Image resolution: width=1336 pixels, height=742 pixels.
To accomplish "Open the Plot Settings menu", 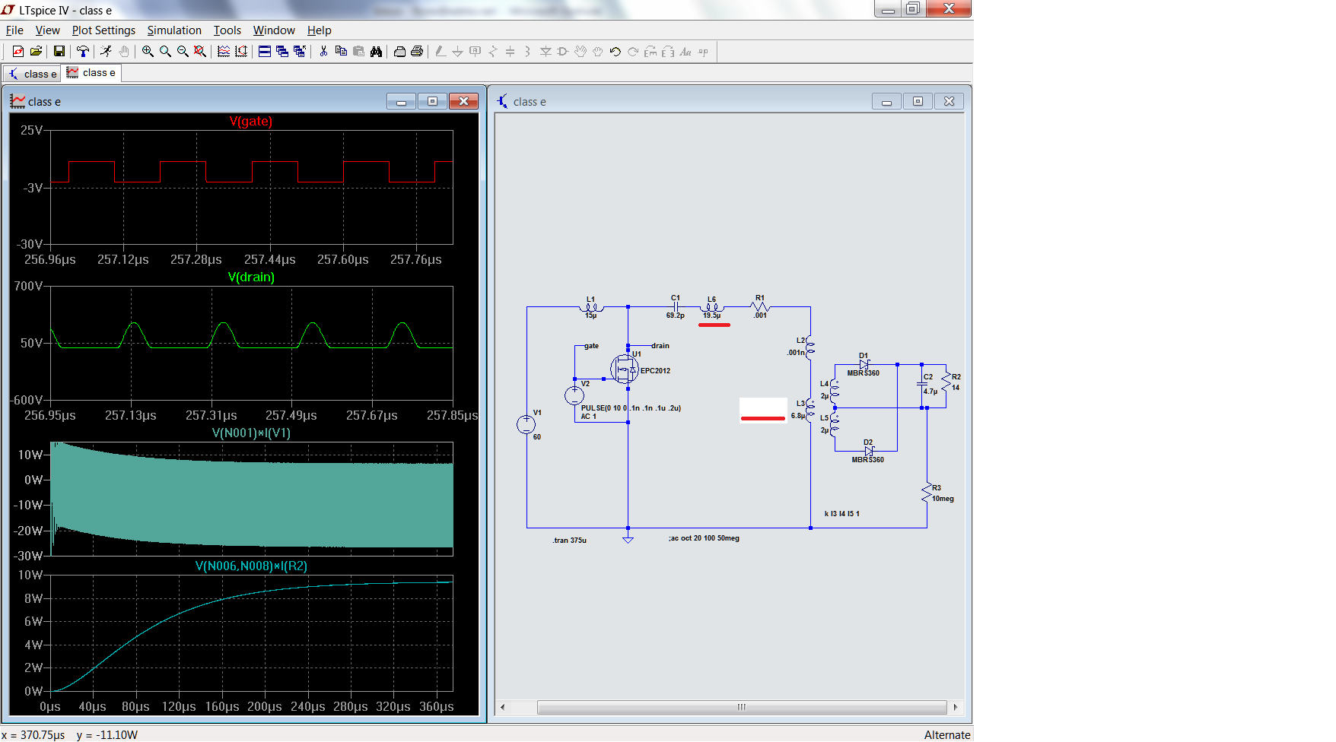I will [x=103, y=30].
